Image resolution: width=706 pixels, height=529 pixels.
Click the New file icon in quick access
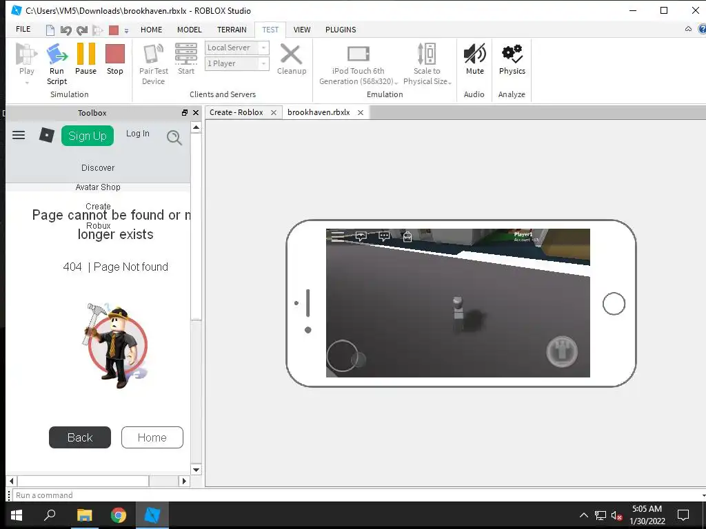50,30
